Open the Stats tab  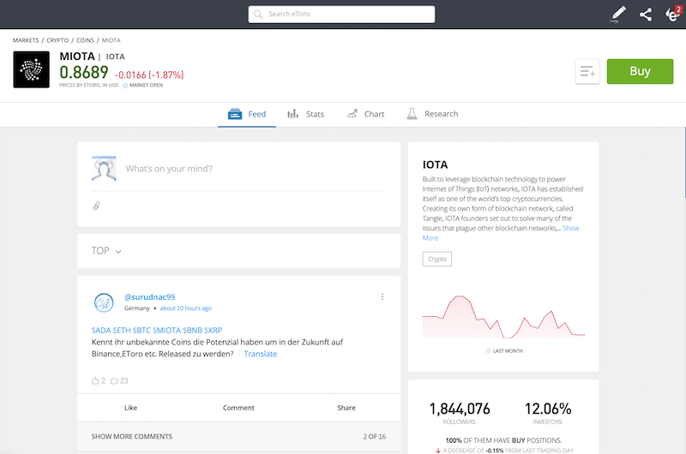[x=305, y=114]
